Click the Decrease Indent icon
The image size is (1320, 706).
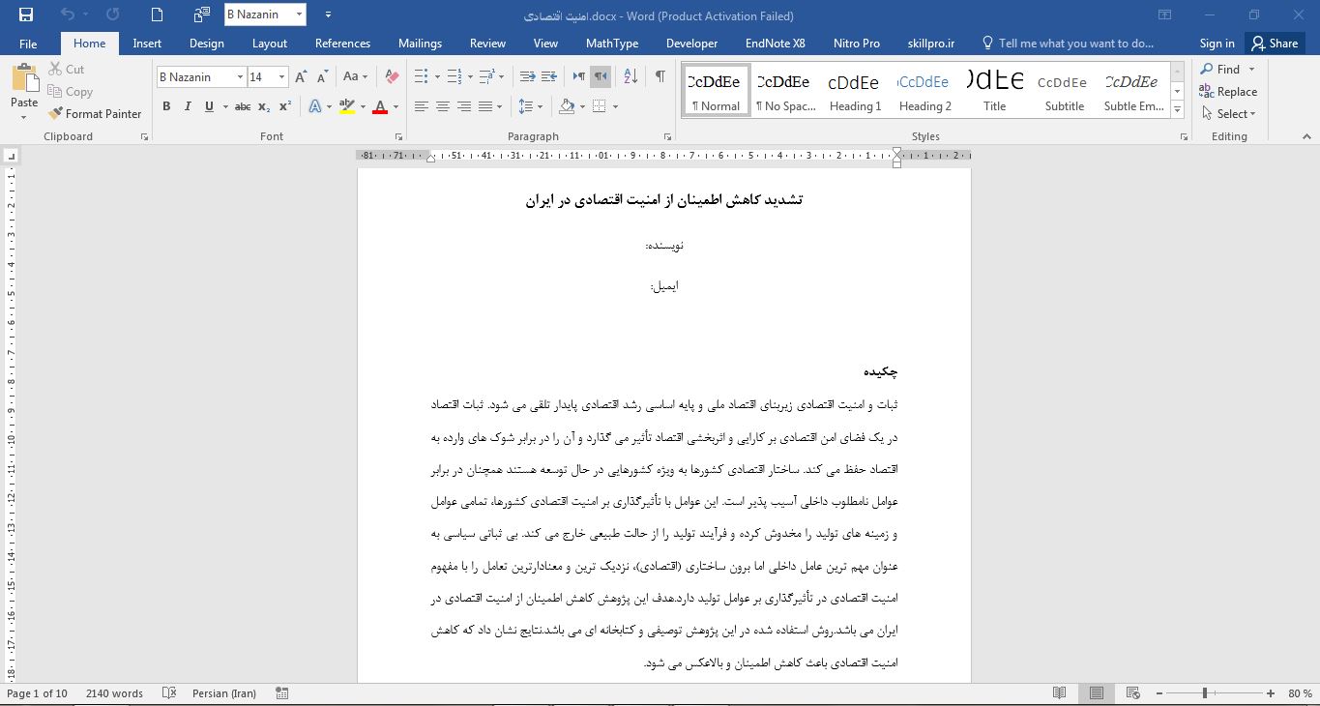tap(528, 77)
